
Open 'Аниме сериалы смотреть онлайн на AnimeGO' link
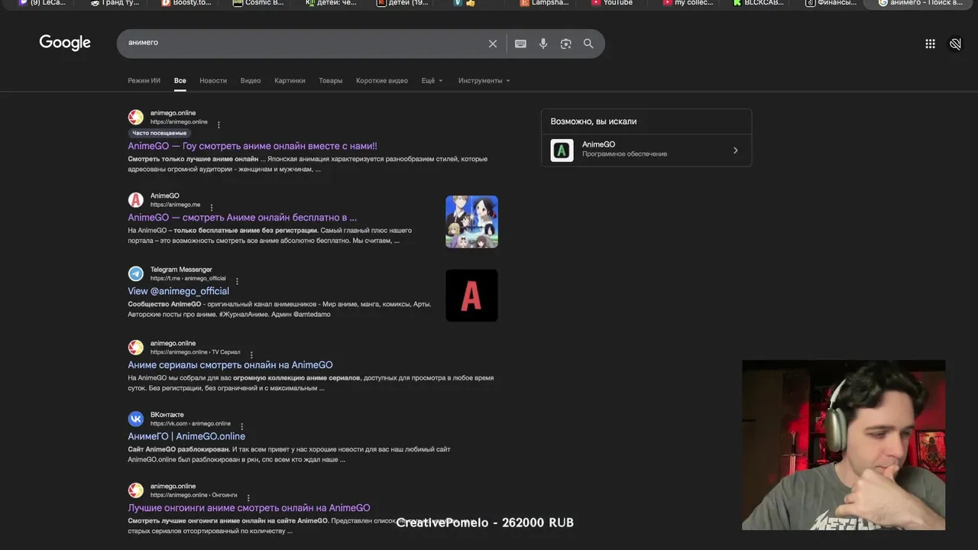tap(230, 365)
